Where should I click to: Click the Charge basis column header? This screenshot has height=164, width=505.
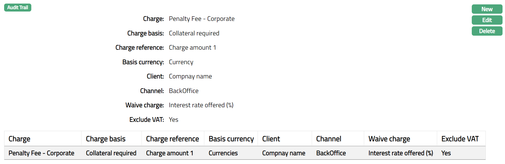105,139
